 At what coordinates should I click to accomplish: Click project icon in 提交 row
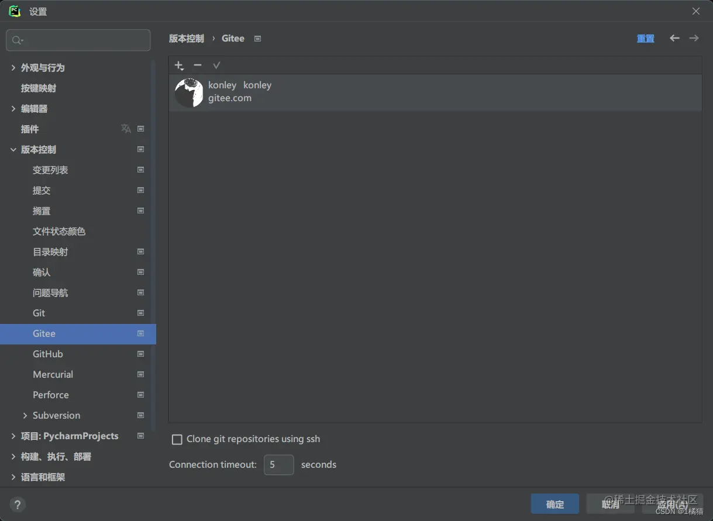pyautogui.click(x=140, y=190)
